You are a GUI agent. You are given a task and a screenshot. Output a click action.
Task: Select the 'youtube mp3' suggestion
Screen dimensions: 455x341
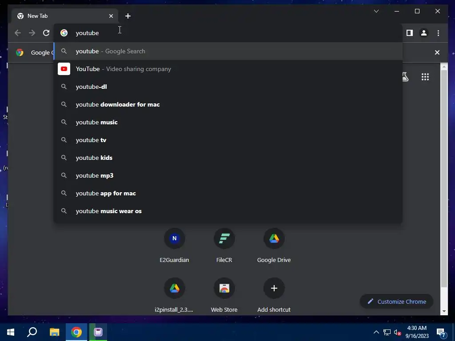(228, 175)
